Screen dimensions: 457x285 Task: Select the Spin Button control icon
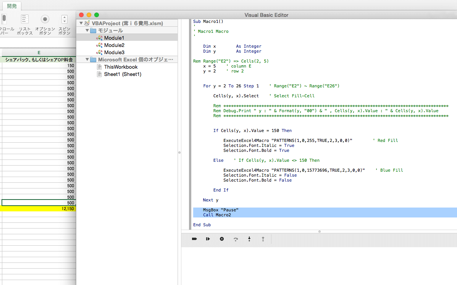pos(64,19)
